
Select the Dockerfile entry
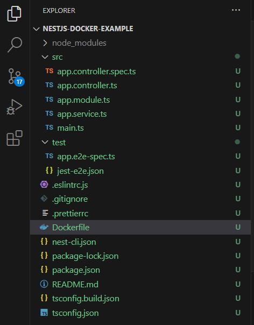pyautogui.click(x=140, y=228)
